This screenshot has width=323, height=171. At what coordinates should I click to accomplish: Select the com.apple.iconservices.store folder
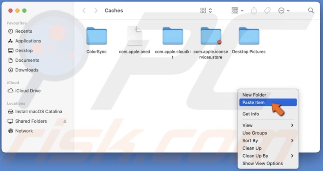tap(211, 36)
